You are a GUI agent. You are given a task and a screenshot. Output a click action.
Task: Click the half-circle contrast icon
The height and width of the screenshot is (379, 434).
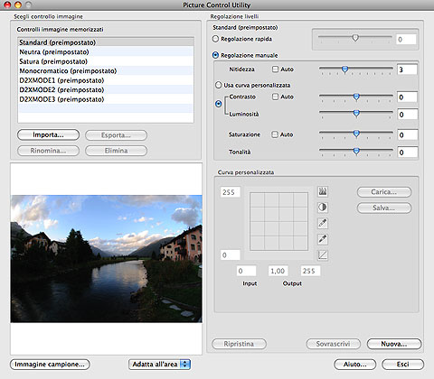click(323, 208)
